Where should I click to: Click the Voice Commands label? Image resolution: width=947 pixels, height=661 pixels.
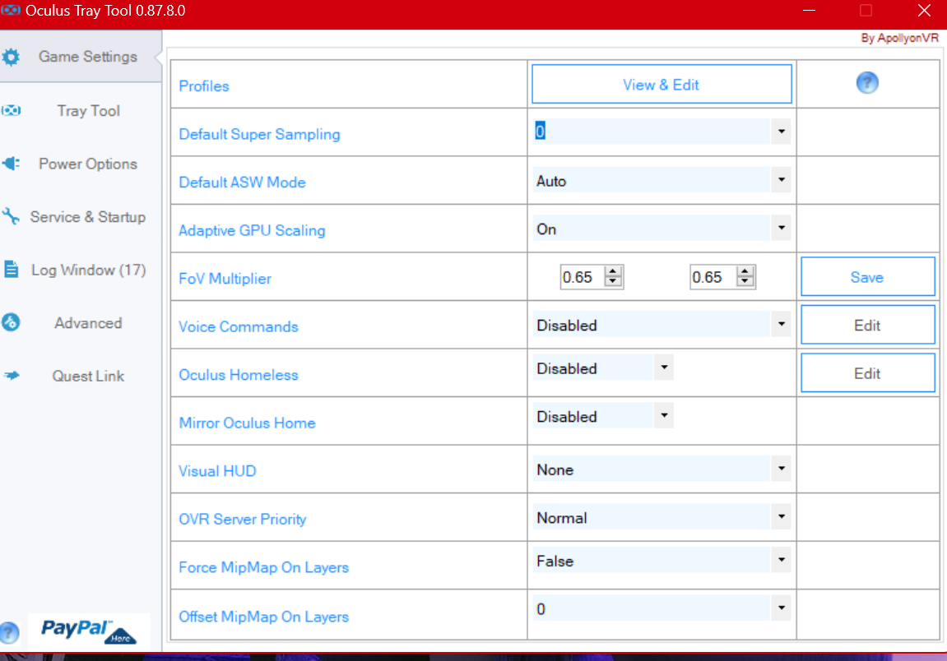[239, 326]
